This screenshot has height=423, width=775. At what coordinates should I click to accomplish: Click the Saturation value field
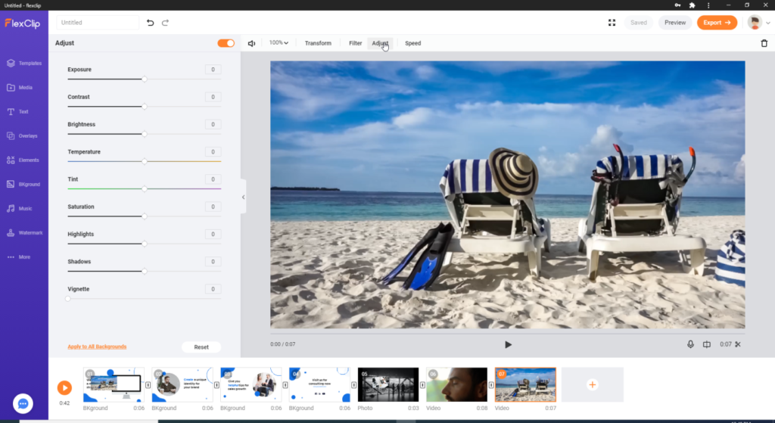(213, 207)
